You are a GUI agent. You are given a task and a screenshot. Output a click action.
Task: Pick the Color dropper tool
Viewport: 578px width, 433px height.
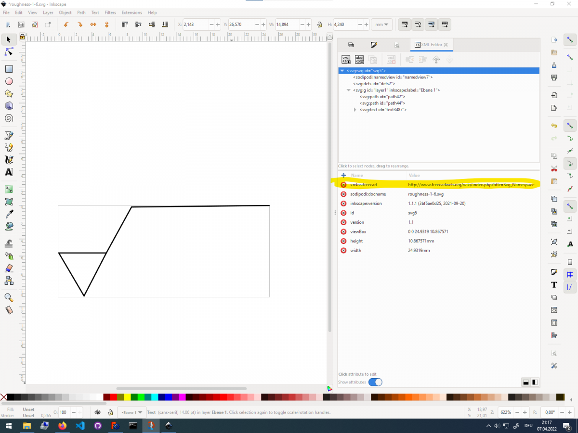pyautogui.click(x=9, y=213)
